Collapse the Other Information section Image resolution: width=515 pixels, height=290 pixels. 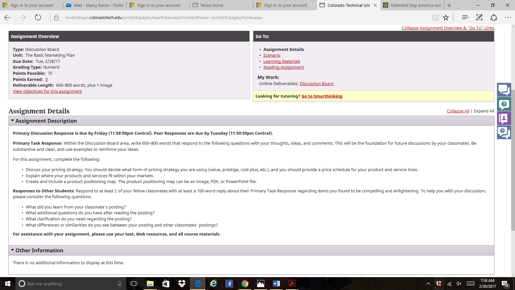click(x=13, y=250)
